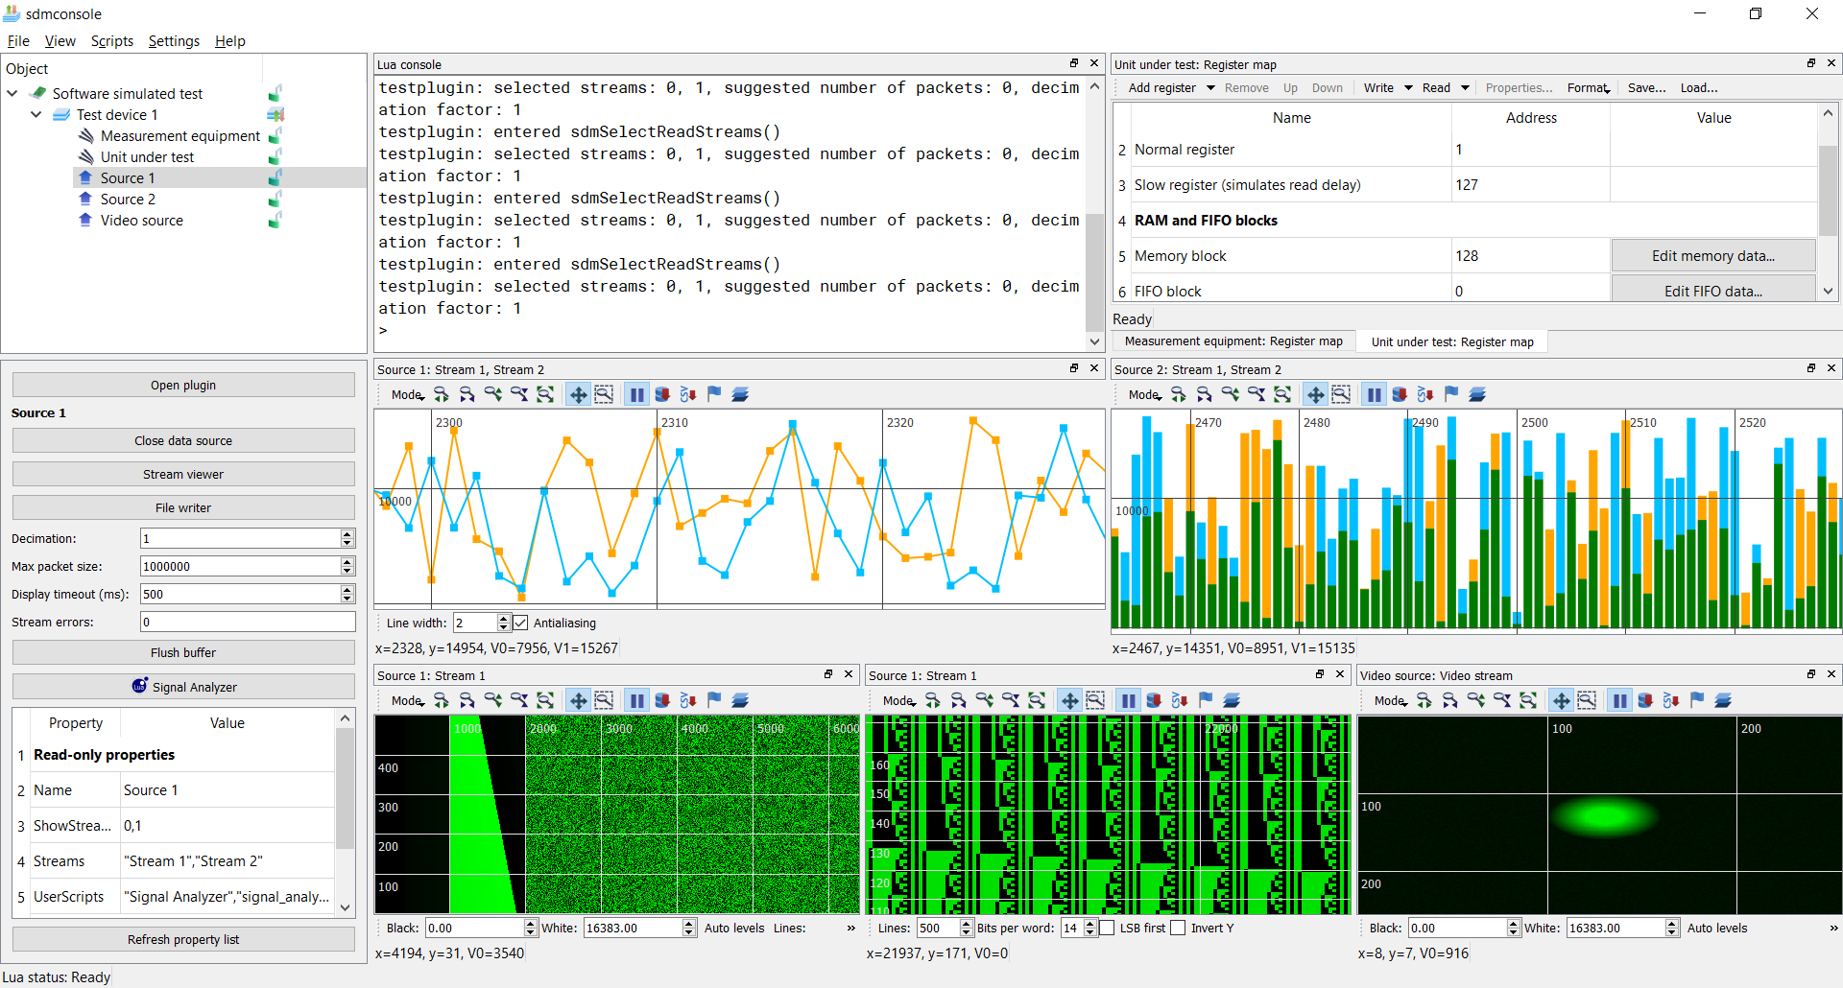Click the Flush buffer button
1843x988 pixels.
click(x=183, y=652)
